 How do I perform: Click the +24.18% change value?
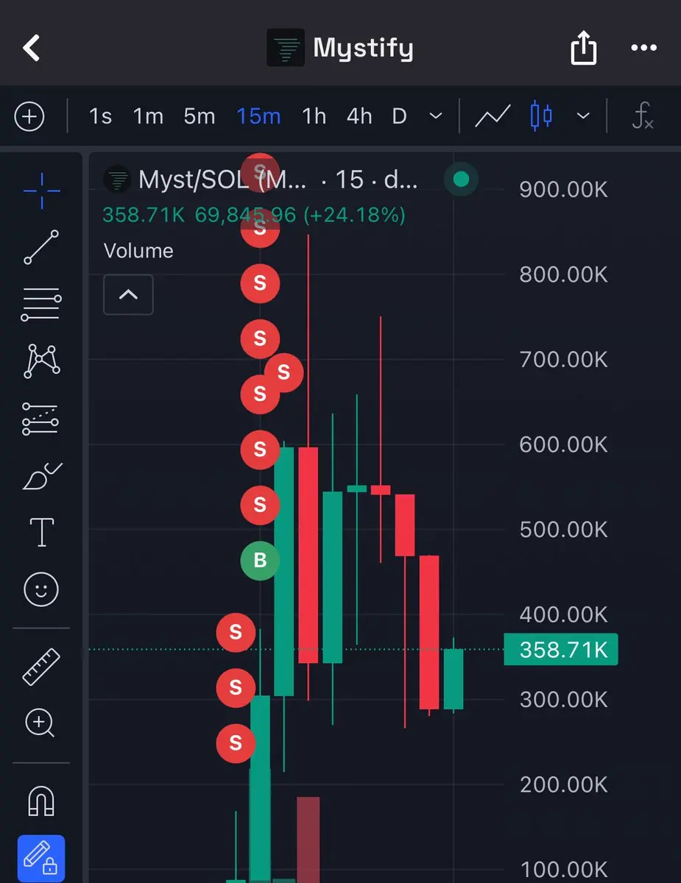coord(354,215)
